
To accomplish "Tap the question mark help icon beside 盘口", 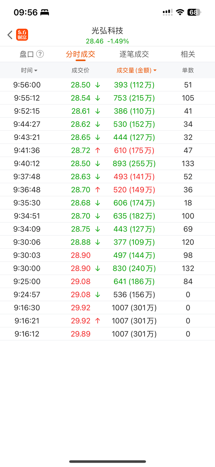I will click(x=40, y=54).
